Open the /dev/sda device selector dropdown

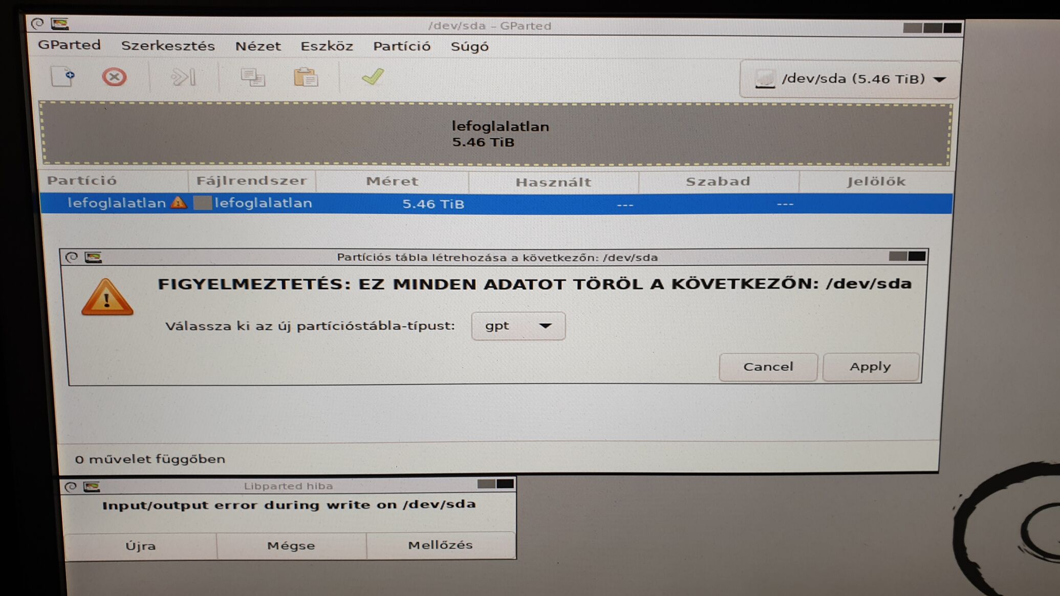pyautogui.click(x=850, y=79)
